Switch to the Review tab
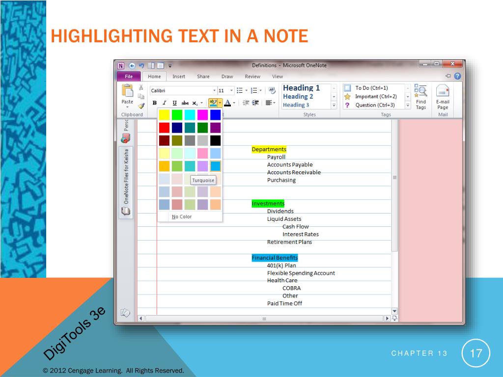 [252, 76]
